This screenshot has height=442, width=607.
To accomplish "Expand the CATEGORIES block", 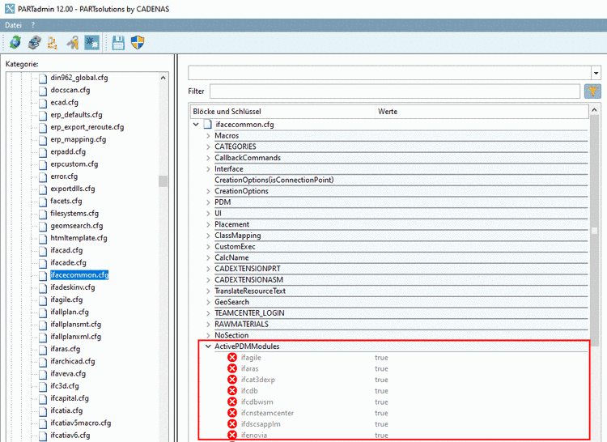I will [208, 147].
